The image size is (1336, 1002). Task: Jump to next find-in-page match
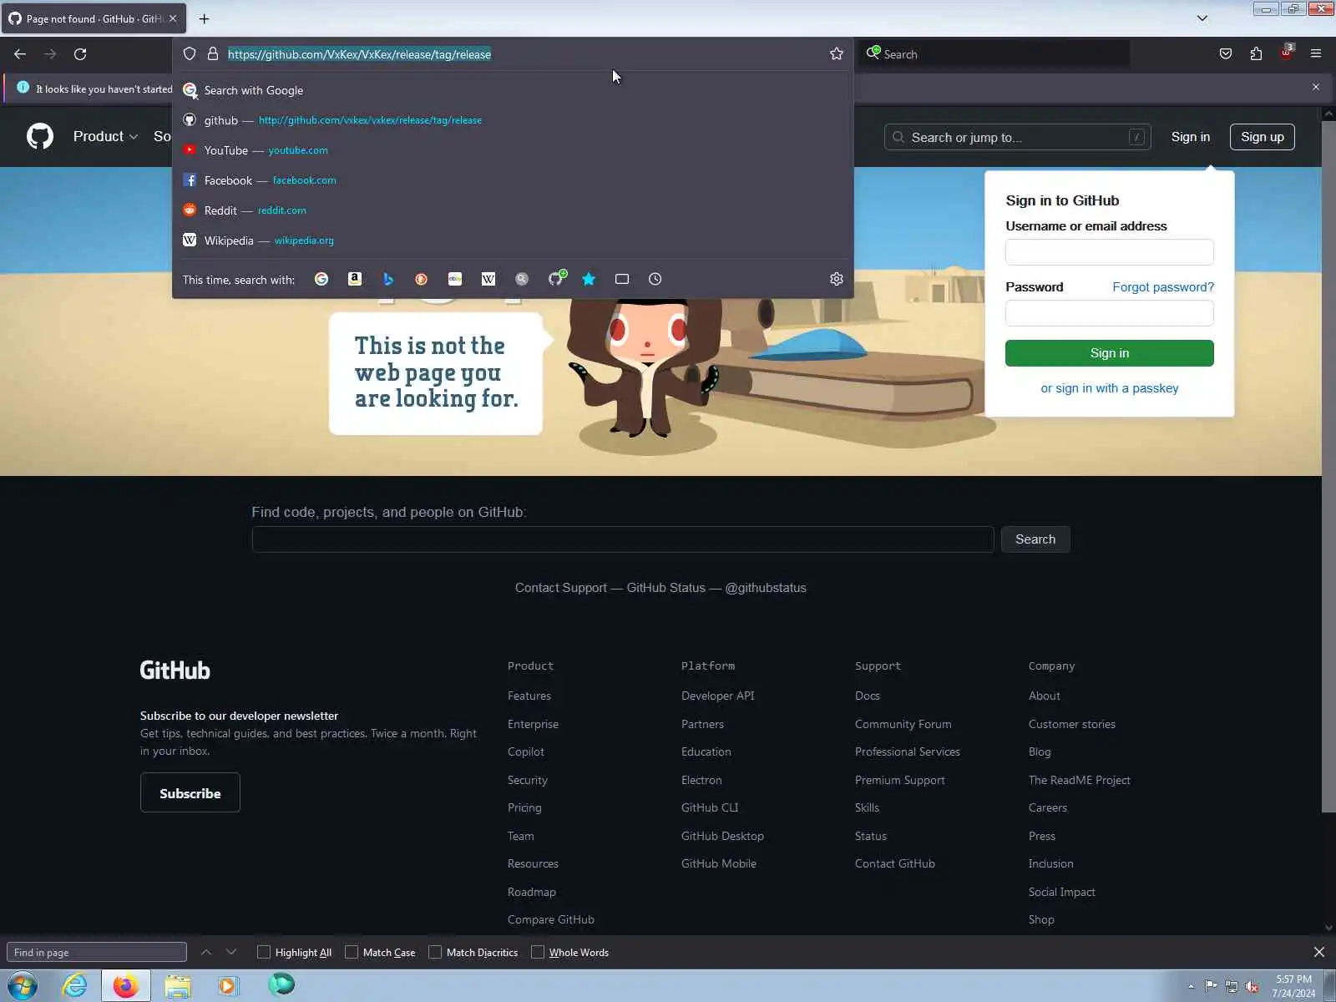click(231, 952)
